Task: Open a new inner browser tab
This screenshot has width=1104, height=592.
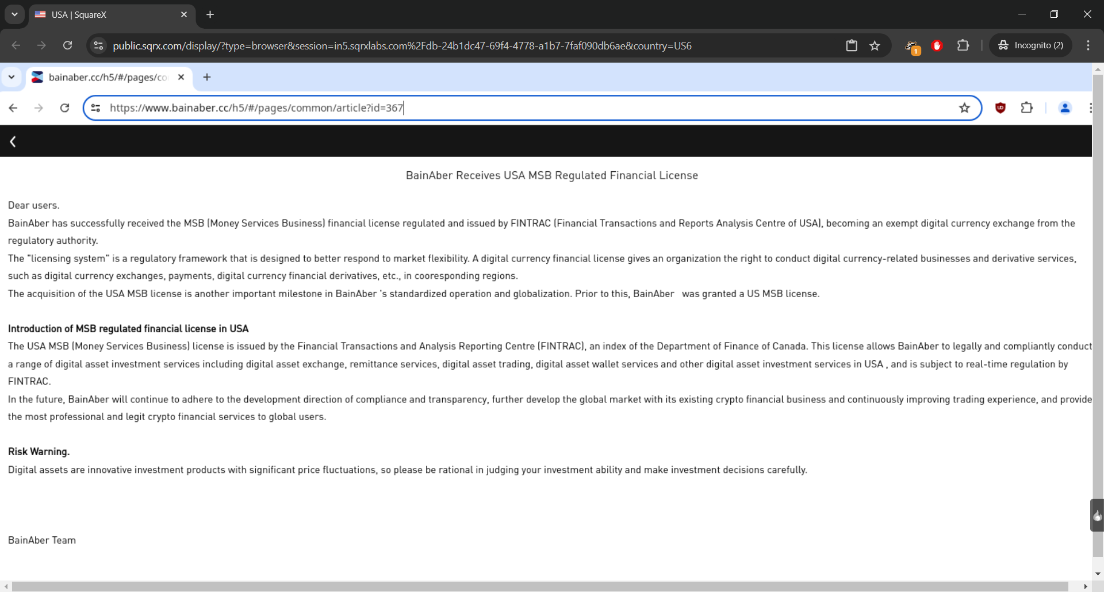Action: click(x=207, y=77)
